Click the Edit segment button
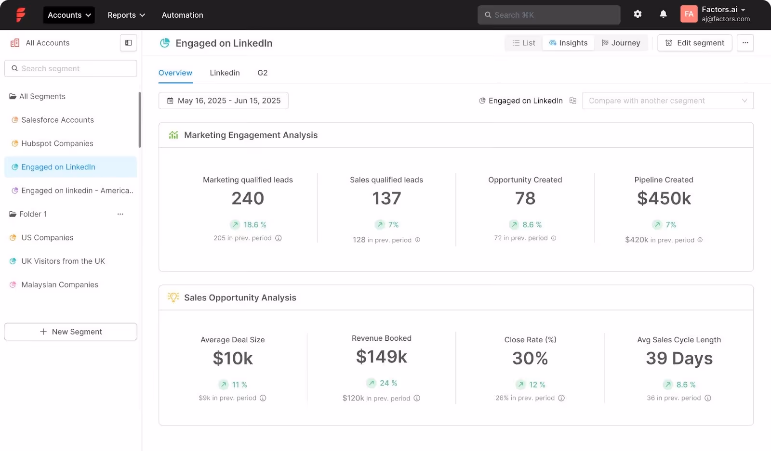This screenshot has height=451, width=771. [x=694, y=43]
